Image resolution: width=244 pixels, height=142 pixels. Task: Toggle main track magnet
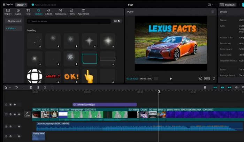(x=215, y=87)
